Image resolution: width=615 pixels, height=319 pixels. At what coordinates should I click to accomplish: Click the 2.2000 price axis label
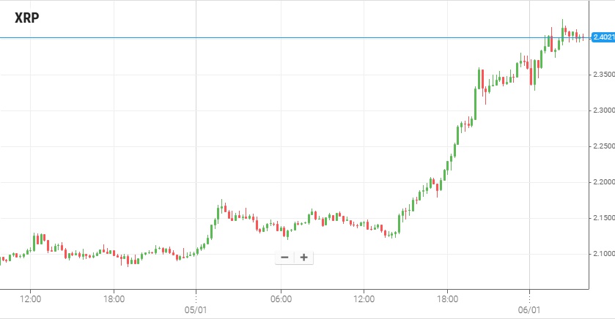[x=603, y=182]
